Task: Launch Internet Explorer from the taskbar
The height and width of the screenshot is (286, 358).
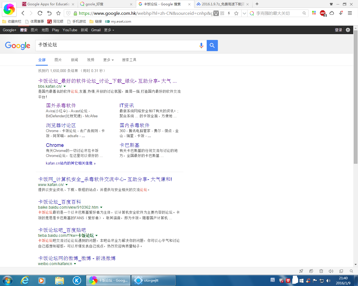Action: pos(25,280)
